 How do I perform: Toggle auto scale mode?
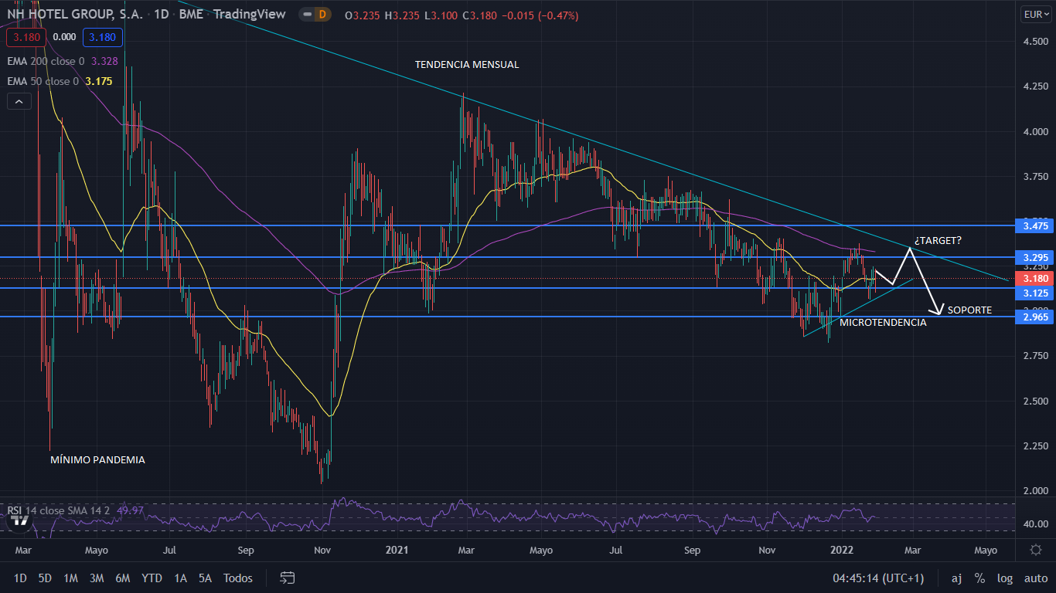pyautogui.click(x=1035, y=578)
